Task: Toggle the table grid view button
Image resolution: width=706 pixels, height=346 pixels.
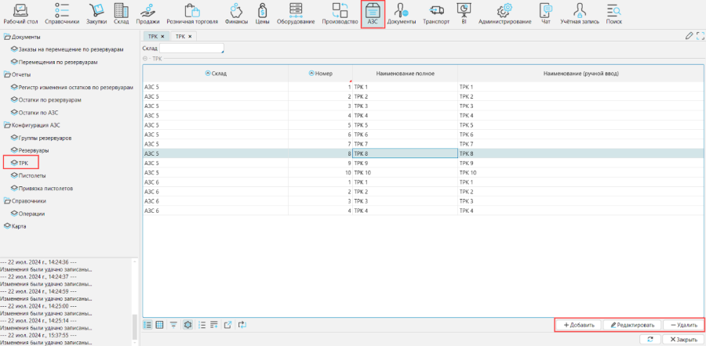Action: click(x=159, y=324)
